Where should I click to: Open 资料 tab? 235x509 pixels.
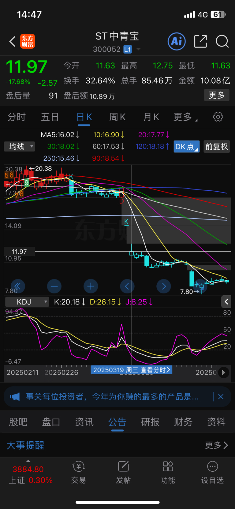coord(216,422)
